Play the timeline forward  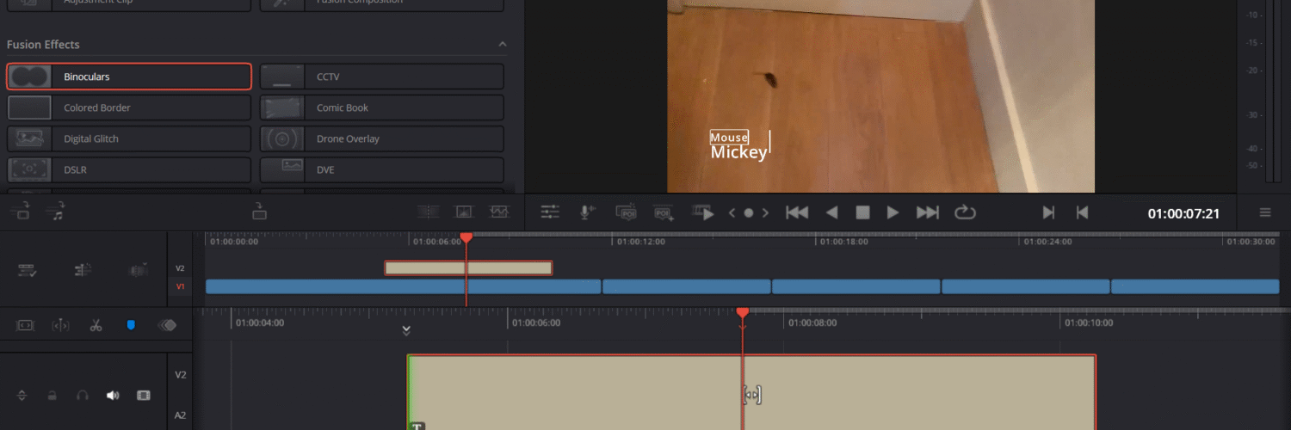click(893, 212)
